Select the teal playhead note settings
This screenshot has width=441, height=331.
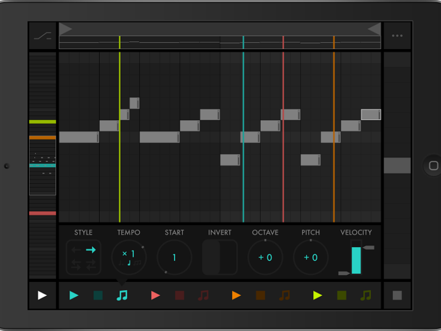pos(122,296)
